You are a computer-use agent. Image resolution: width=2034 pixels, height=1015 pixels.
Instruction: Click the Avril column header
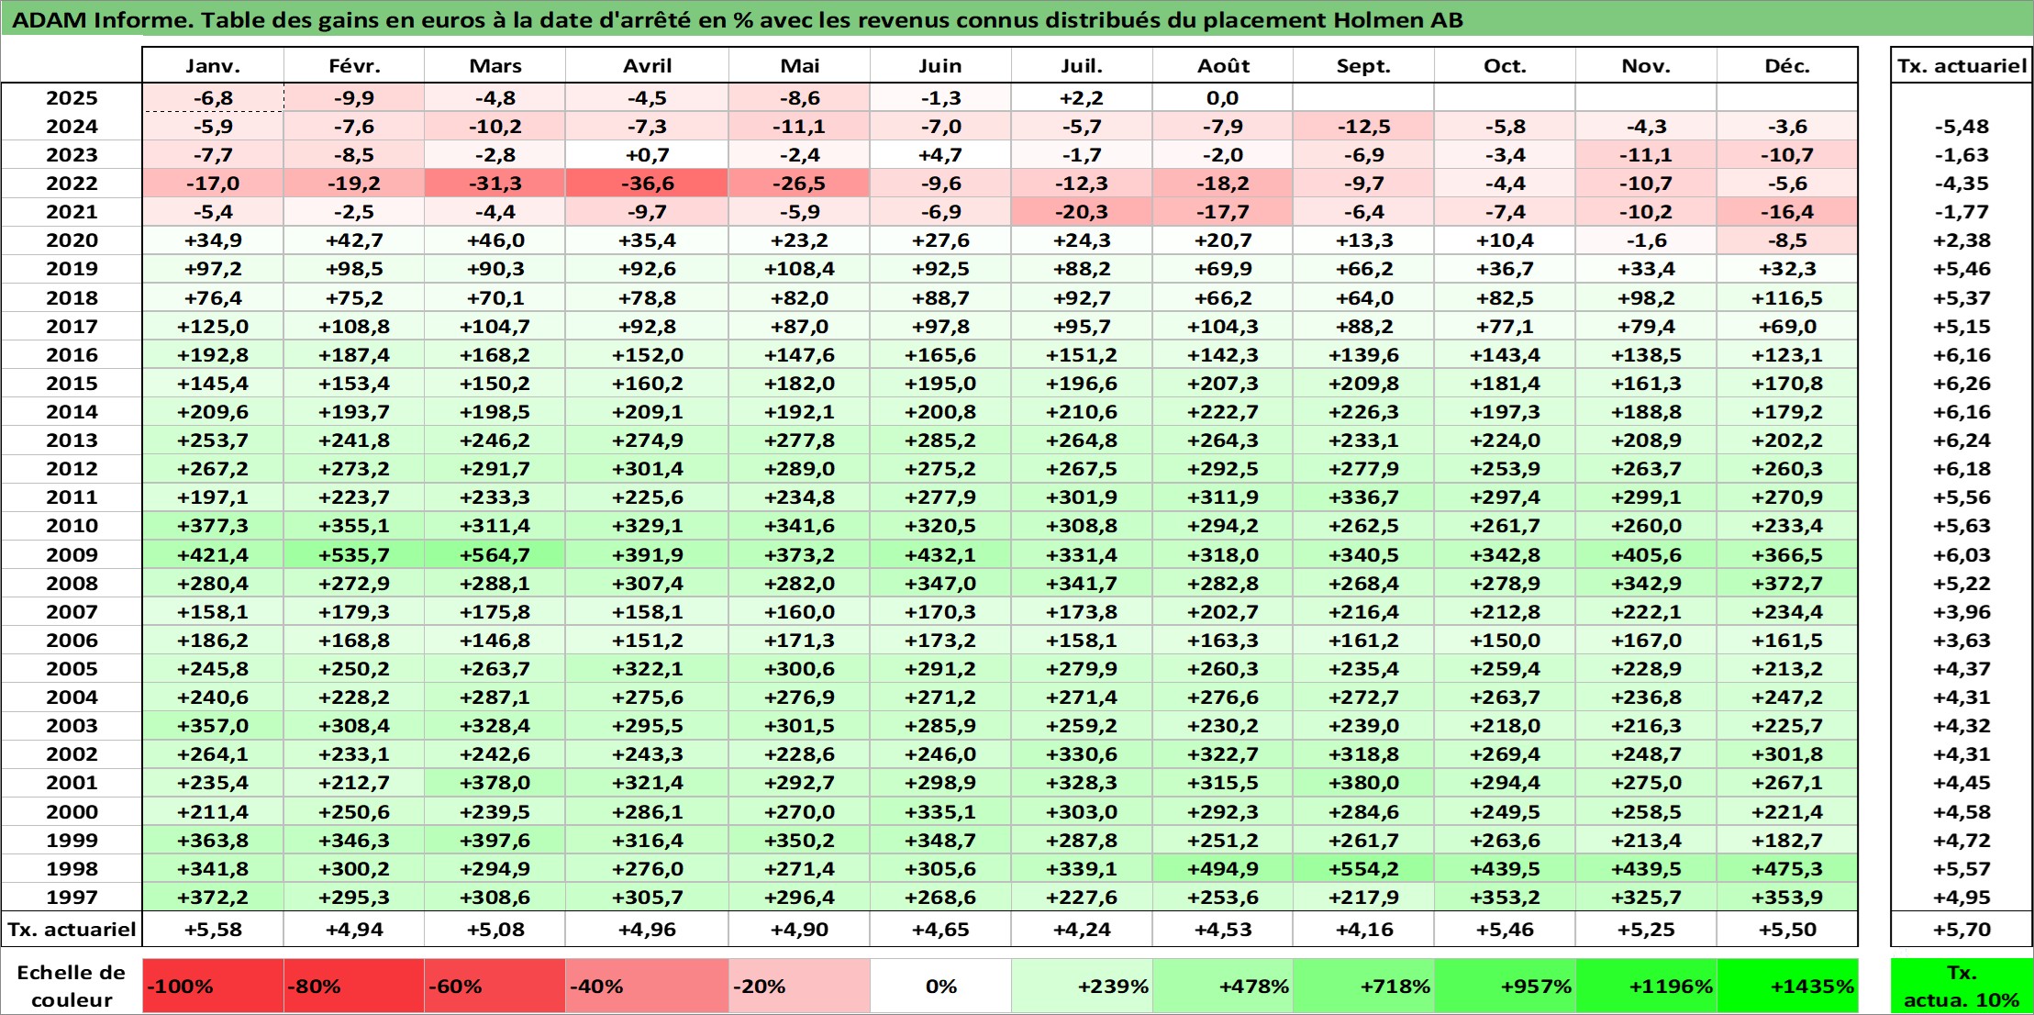[647, 66]
